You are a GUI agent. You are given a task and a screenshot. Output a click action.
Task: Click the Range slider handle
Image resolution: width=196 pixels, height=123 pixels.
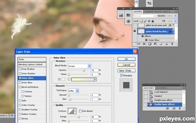coord(79,117)
